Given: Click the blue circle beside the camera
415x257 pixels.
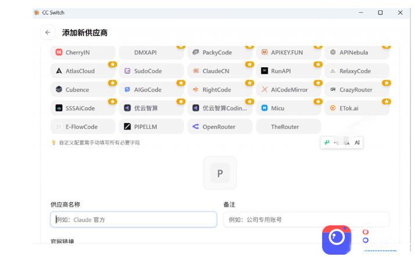Looking at the screenshot, I should 366,240.
